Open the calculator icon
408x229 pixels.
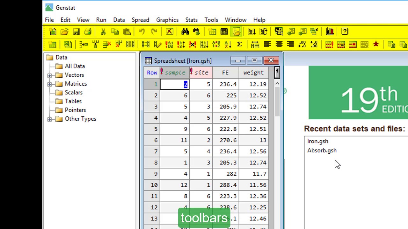[x=224, y=31]
